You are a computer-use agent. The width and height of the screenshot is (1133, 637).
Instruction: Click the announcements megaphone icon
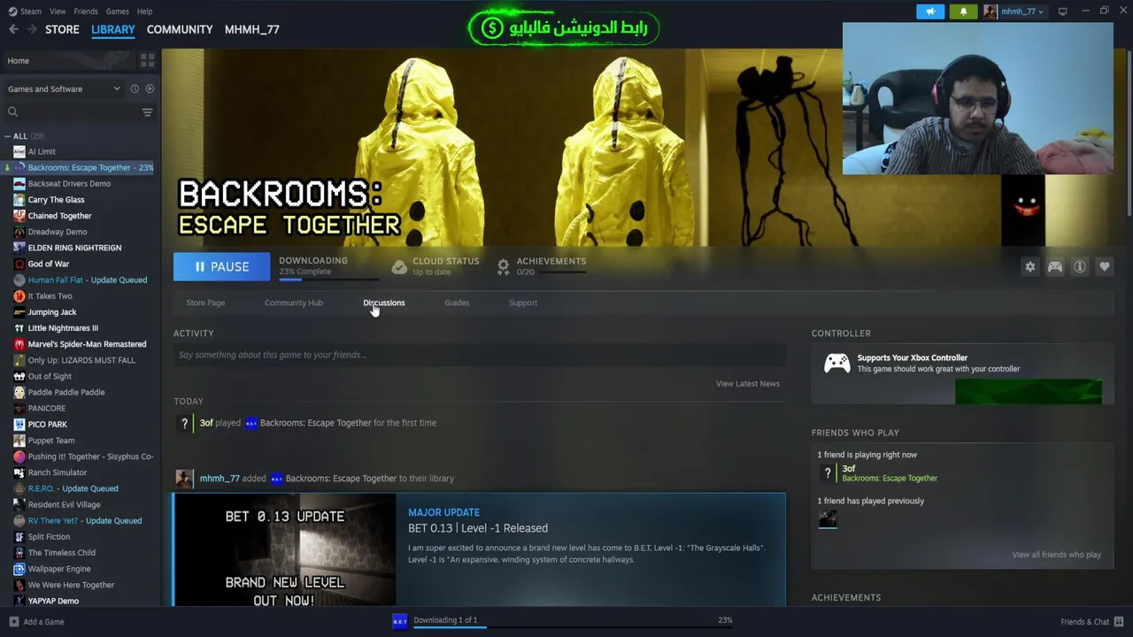pyautogui.click(x=930, y=12)
